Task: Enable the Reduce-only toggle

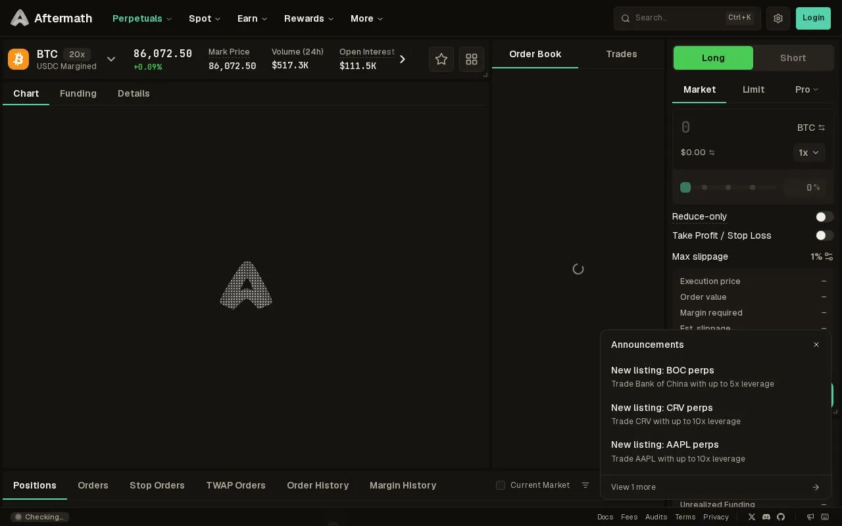Action: pyautogui.click(x=824, y=217)
